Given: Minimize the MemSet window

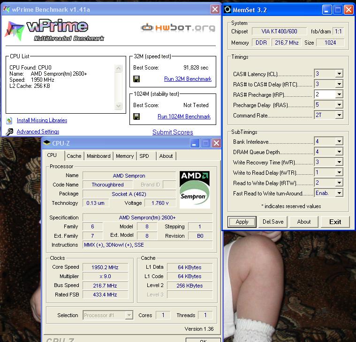Looking at the screenshot, I should [x=326, y=10].
